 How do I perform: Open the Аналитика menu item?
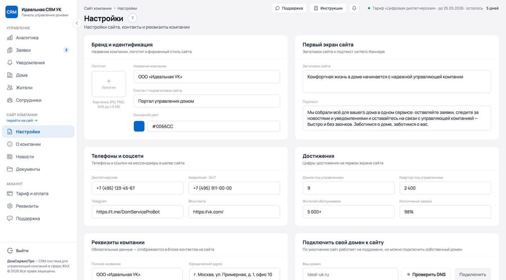click(38, 38)
